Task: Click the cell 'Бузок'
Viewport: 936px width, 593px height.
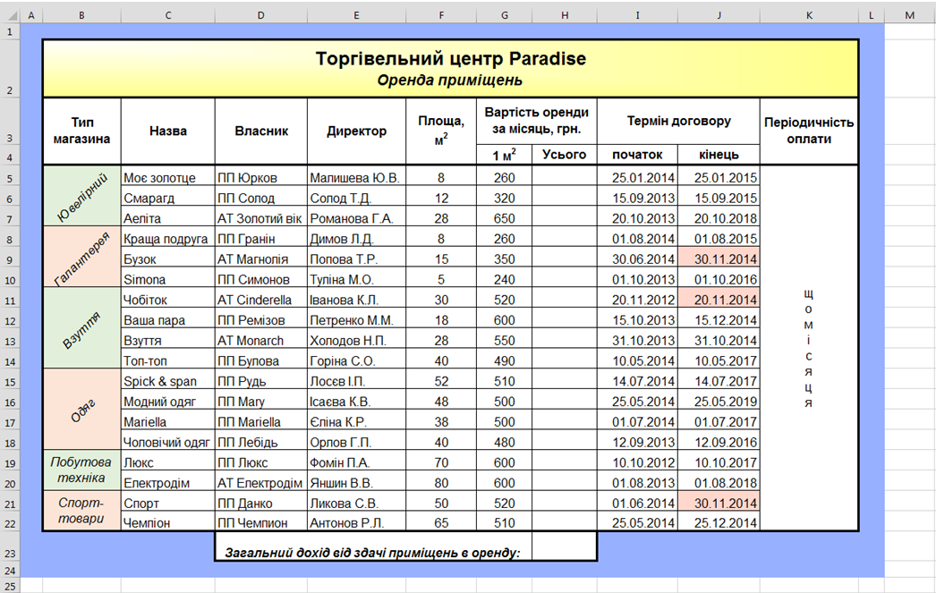Action: 167,258
